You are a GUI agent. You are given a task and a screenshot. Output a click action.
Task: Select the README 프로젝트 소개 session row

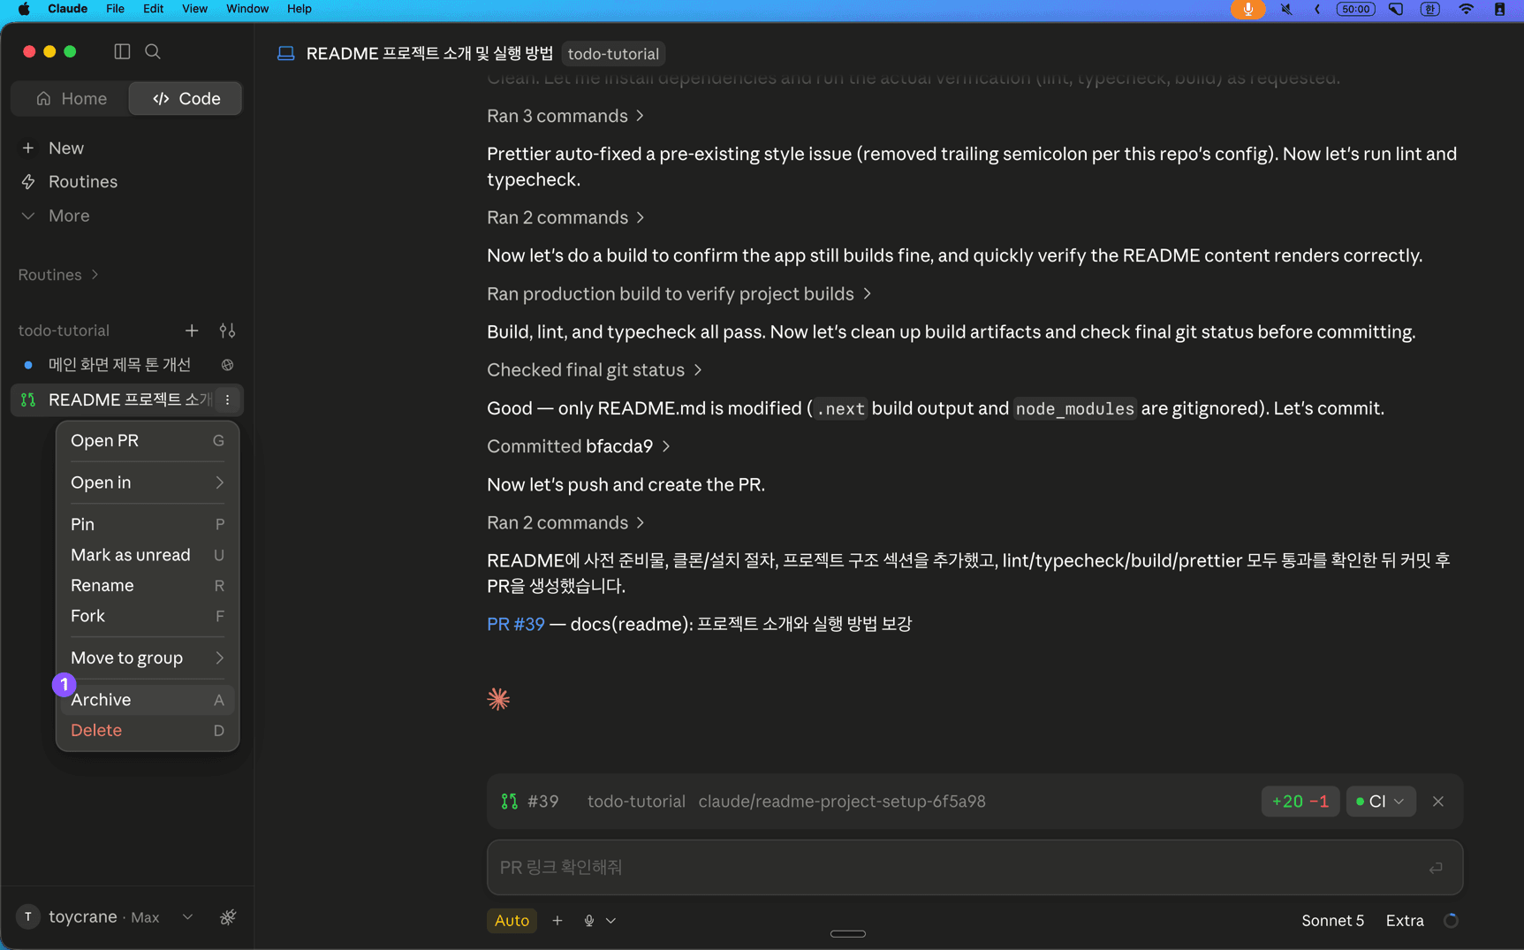point(126,399)
